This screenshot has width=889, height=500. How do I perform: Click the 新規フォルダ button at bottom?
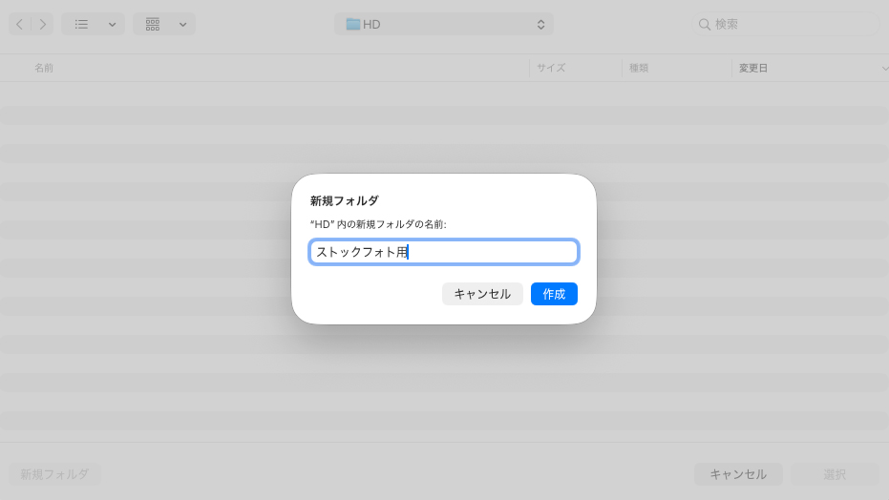[x=55, y=474]
